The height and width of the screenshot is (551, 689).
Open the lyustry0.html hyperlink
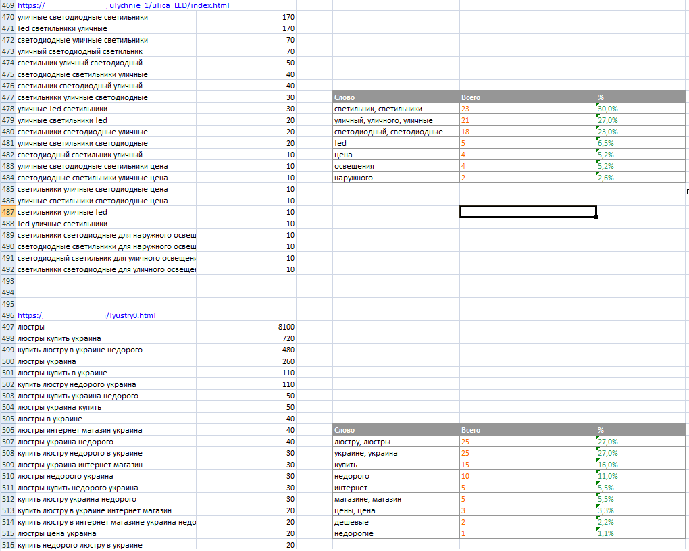(128, 315)
